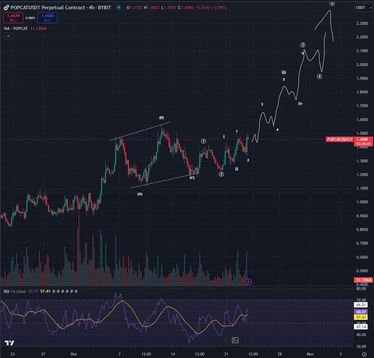This screenshot has width=374, height=358.
Task: Click the image snapshot icon
Action: pos(235,340)
